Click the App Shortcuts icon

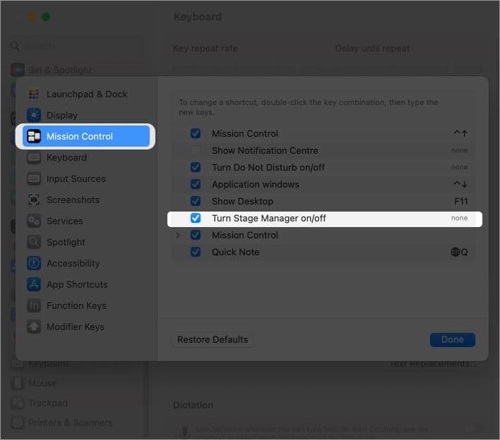(34, 284)
